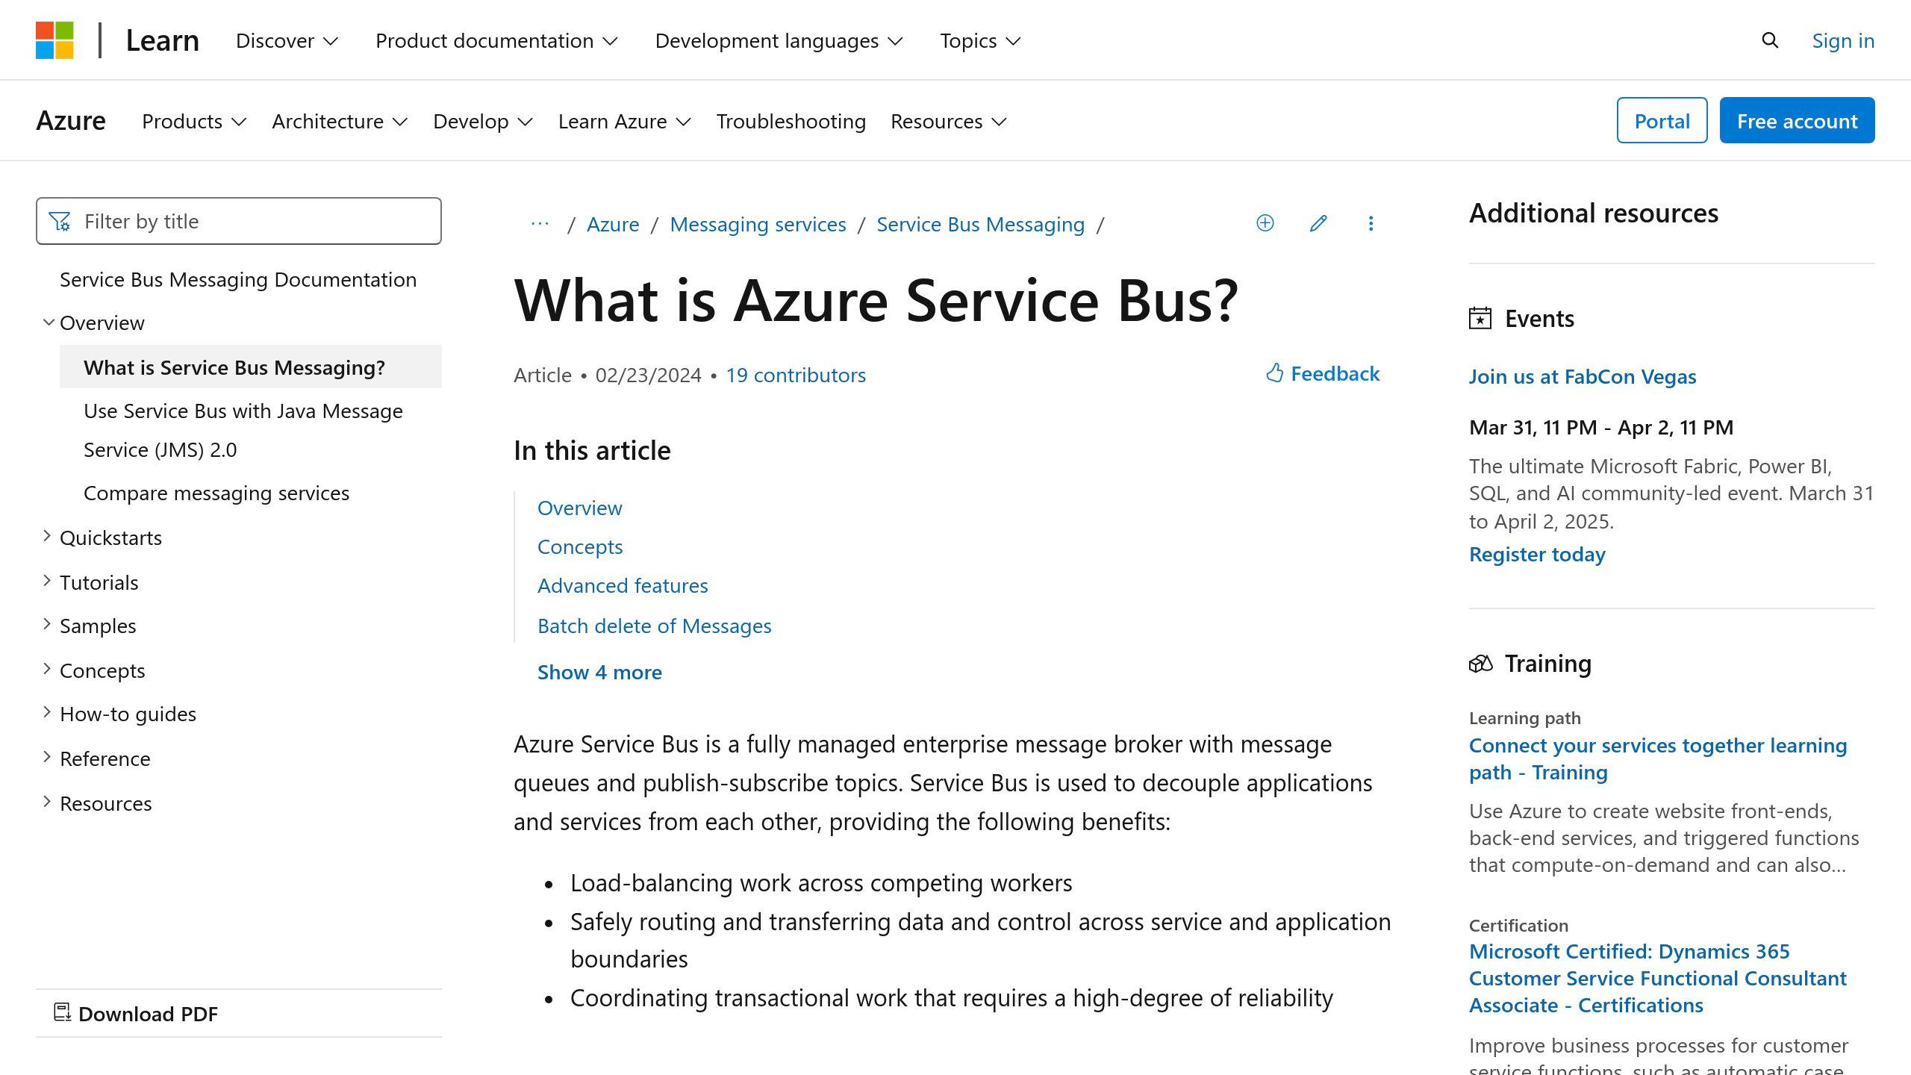Viewport: 1911px width, 1075px height.
Task: Open Azure Products dropdown
Action: [194, 121]
